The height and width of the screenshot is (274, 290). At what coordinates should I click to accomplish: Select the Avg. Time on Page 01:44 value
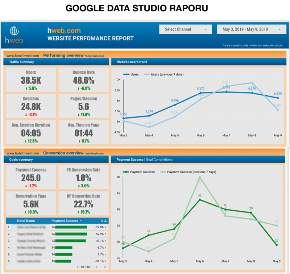84,133
